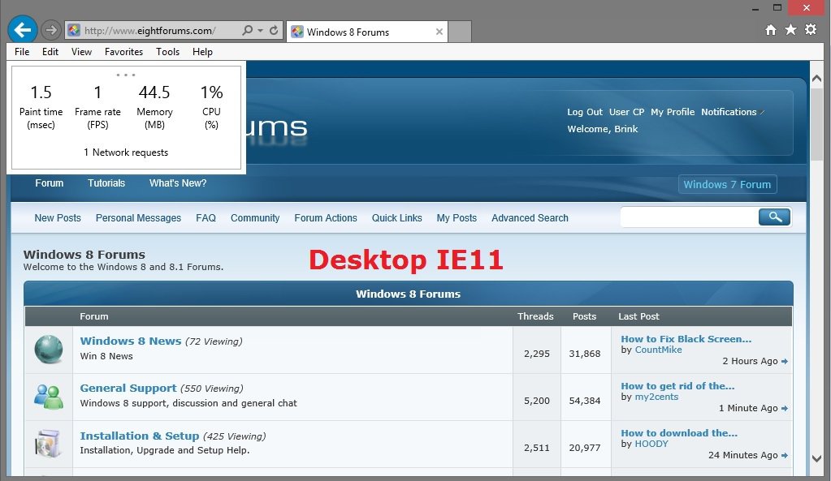Close the Windows 8 Forums tab
Screen dimensions: 831x481
tap(439, 32)
